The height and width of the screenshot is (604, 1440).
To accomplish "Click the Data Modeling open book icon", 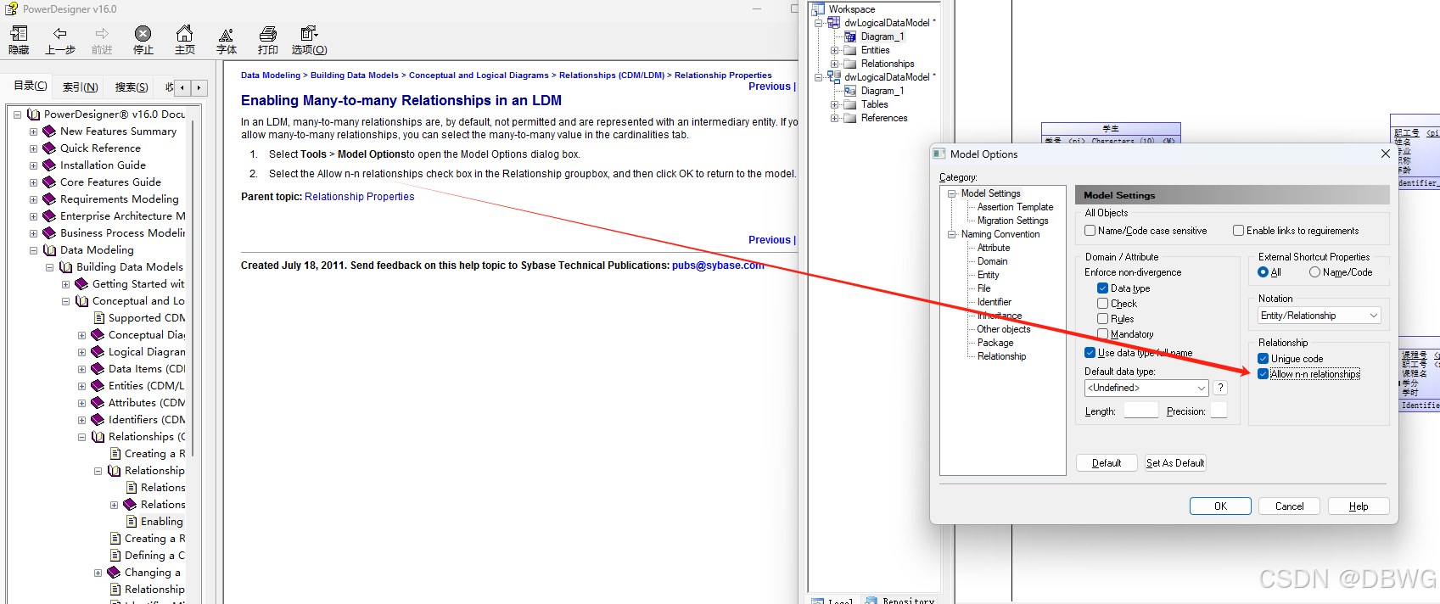I will tap(49, 250).
